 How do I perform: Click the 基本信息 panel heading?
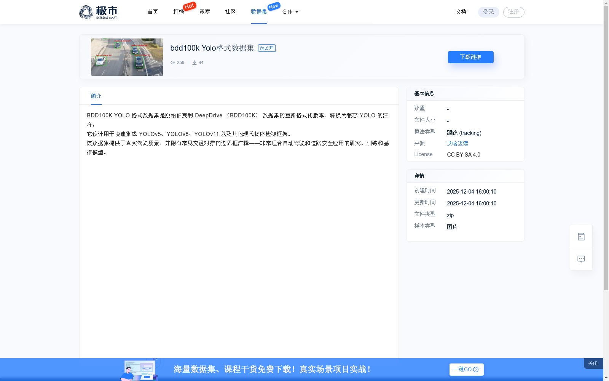[x=424, y=93]
